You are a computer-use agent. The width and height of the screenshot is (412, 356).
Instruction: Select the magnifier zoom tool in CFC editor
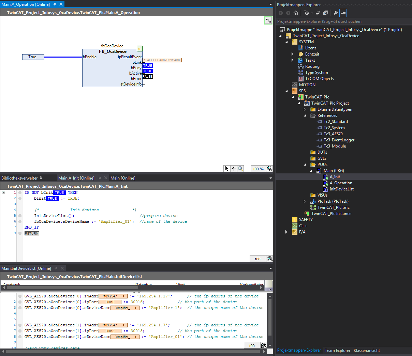pos(240,169)
